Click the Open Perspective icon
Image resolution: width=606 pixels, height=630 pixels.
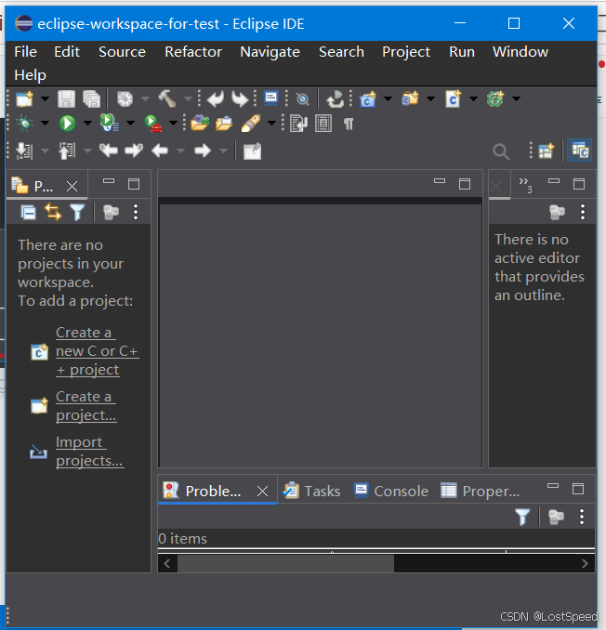point(547,151)
